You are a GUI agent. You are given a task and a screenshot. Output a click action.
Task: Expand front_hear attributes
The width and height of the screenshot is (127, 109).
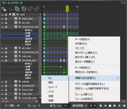16,90
